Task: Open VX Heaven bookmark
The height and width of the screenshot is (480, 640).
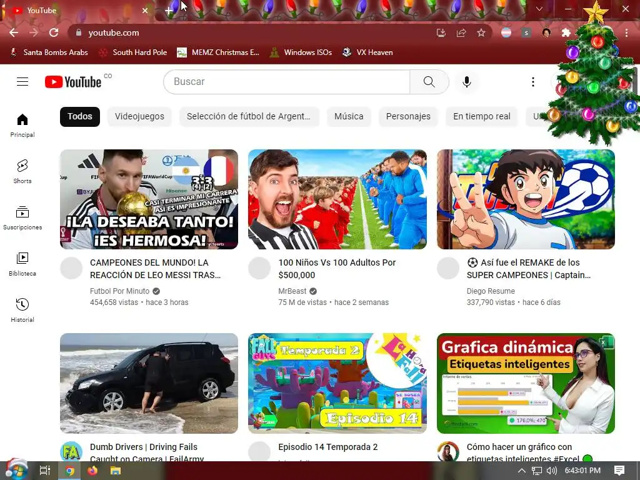Action: click(367, 52)
